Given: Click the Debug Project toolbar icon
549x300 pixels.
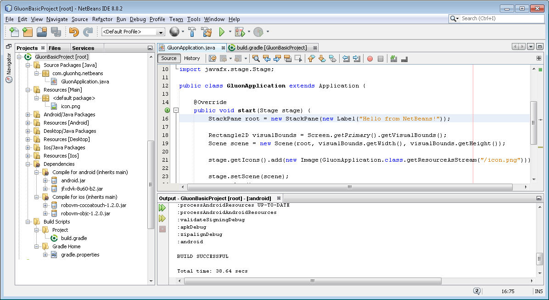Looking at the screenshot, I should pyautogui.click(x=240, y=32).
